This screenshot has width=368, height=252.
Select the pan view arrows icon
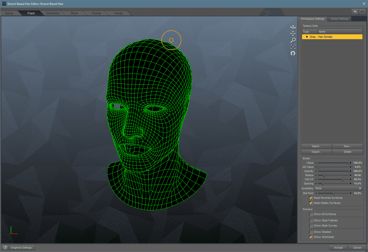point(293,34)
